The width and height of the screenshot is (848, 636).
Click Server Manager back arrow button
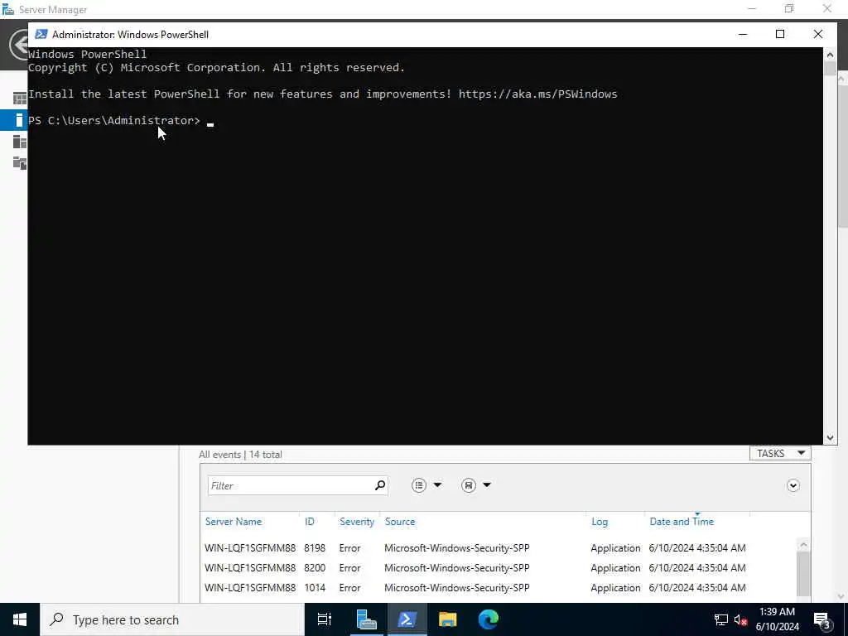coord(19,45)
